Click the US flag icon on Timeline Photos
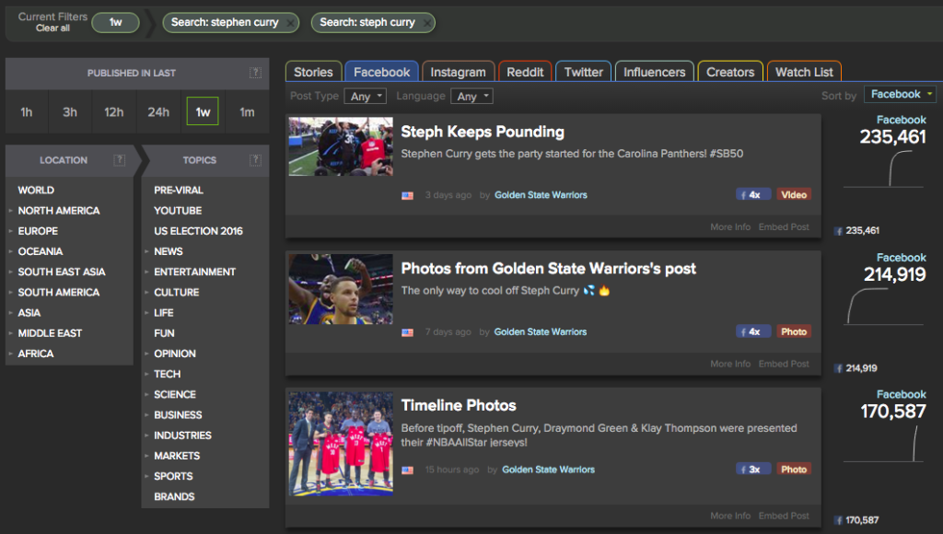This screenshot has width=943, height=534. click(407, 470)
